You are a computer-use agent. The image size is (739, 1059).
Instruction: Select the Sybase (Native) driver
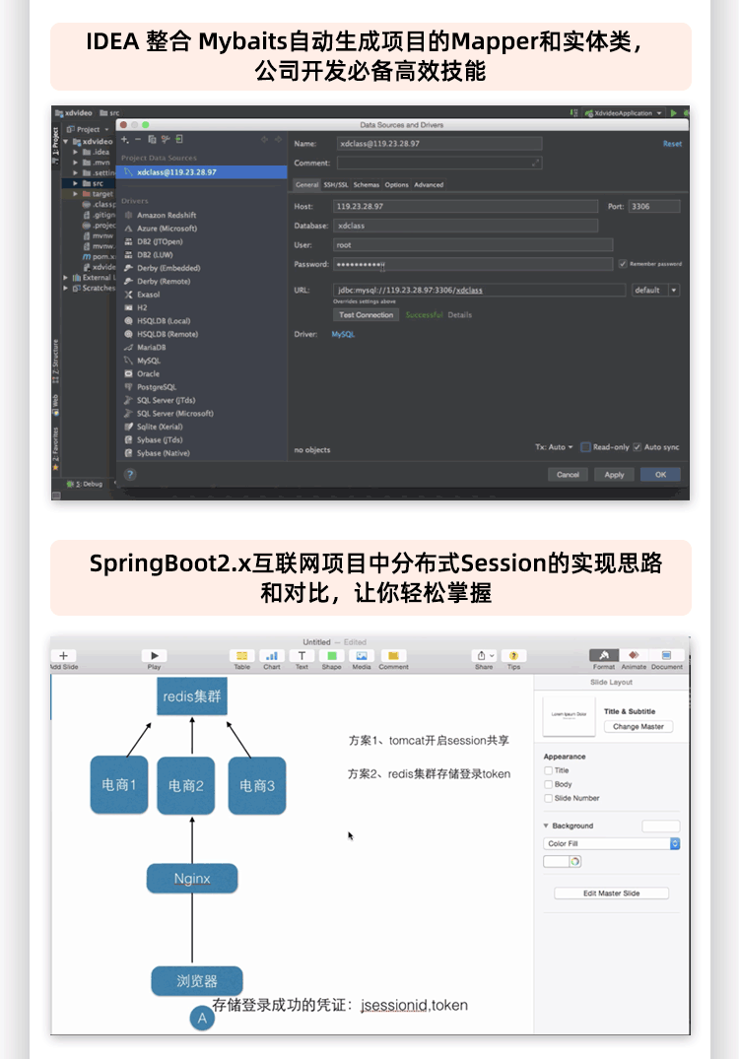(x=163, y=453)
